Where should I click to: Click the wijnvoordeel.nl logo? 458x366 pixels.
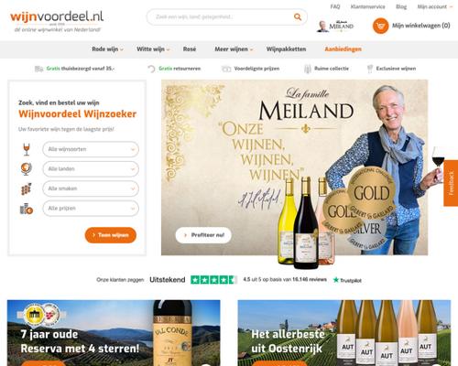point(57,20)
